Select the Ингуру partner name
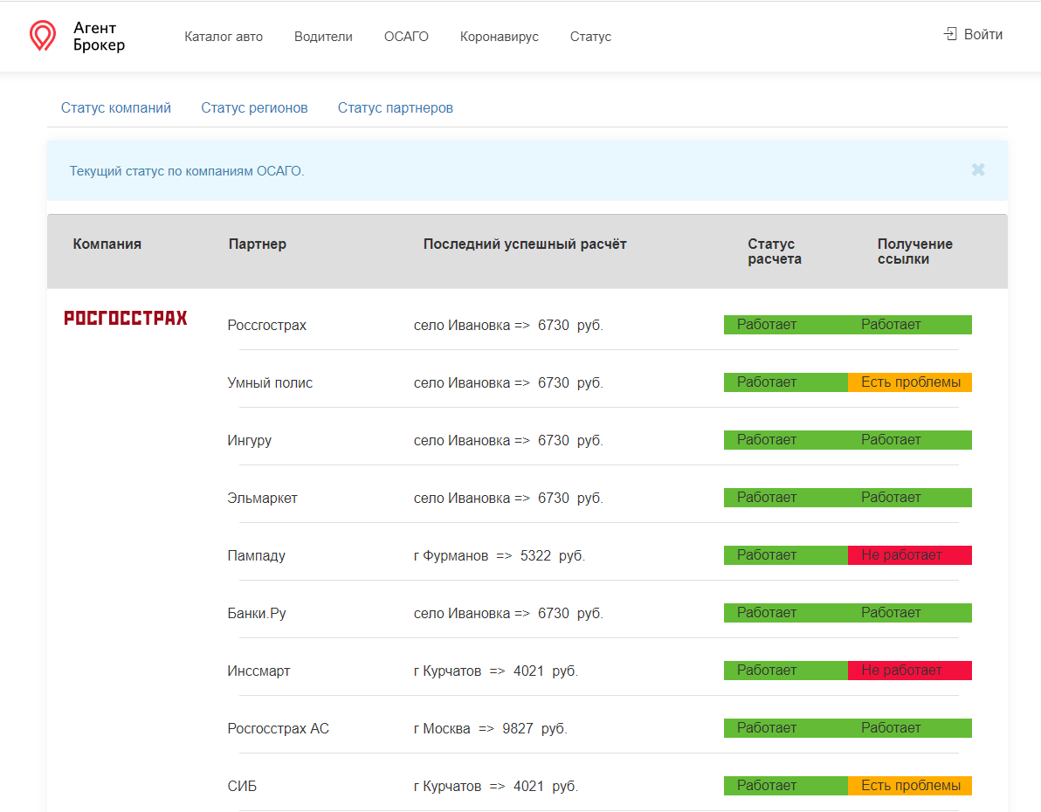 [x=250, y=440]
